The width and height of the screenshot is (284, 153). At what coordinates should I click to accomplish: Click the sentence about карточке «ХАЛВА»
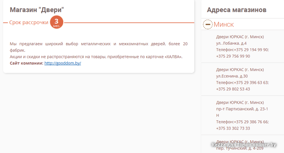click(x=96, y=57)
